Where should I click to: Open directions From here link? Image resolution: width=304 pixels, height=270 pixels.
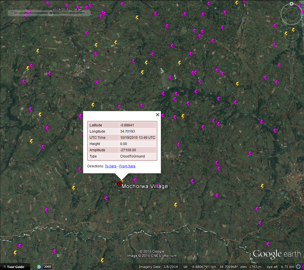click(x=127, y=166)
